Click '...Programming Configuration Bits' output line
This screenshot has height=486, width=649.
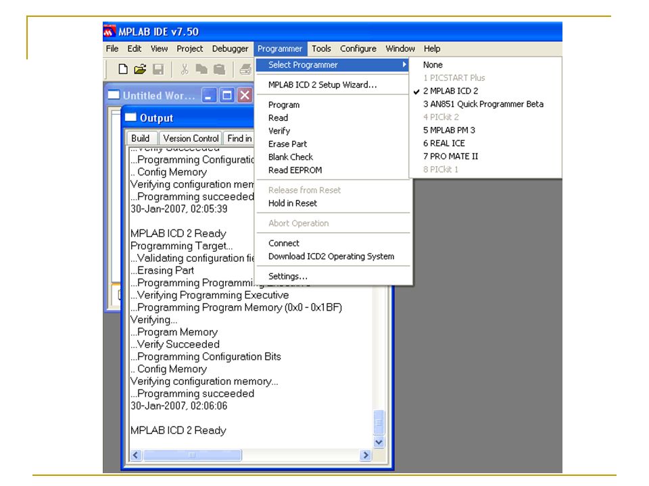[x=206, y=356]
